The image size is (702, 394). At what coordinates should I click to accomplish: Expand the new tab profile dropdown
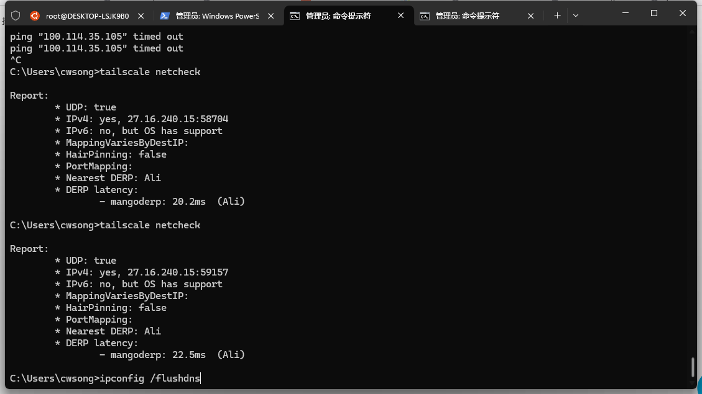pos(576,16)
